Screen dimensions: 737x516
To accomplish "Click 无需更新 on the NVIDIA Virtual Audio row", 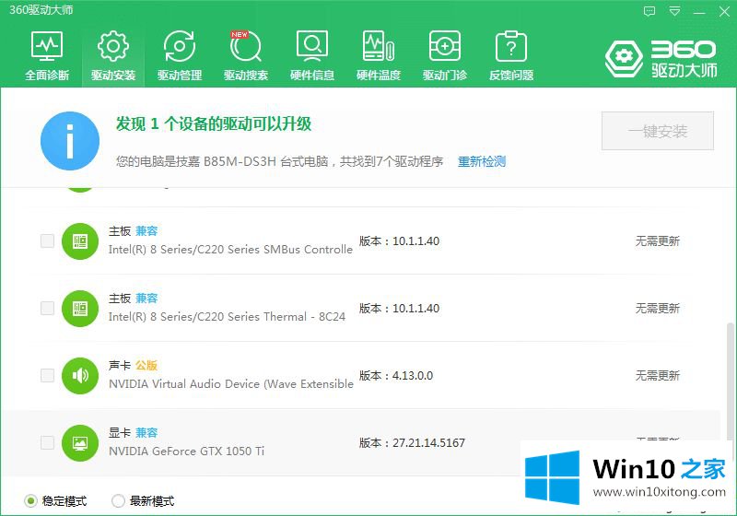I will [658, 376].
